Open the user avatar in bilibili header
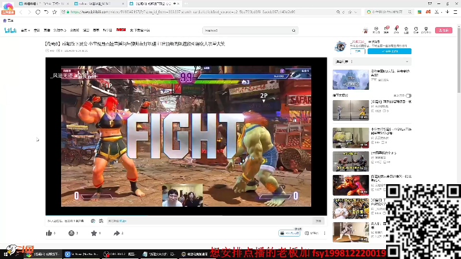The width and height of the screenshot is (461, 259). (365, 31)
